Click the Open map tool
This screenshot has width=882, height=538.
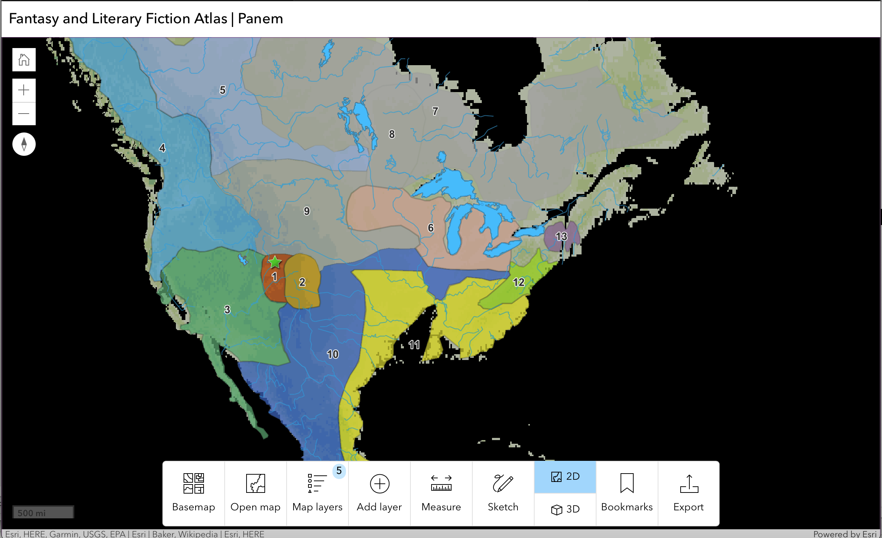pos(256,493)
